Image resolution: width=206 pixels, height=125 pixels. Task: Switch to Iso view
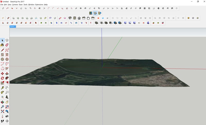pyautogui.click(x=70, y=18)
